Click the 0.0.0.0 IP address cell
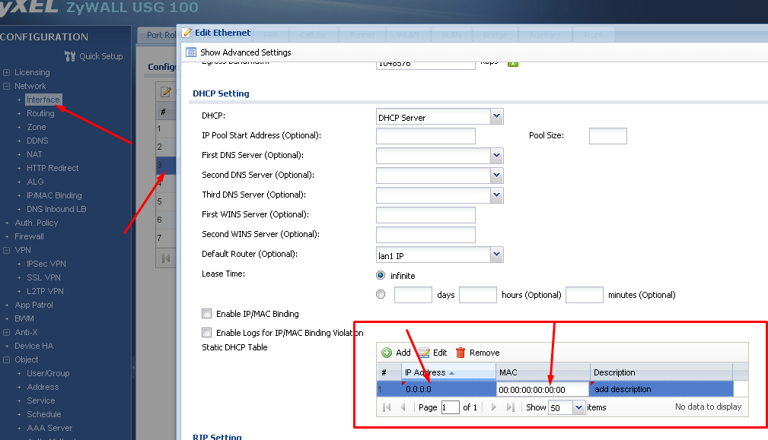The width and height of the screenshot is (768, 440). [x=448, y=389]
